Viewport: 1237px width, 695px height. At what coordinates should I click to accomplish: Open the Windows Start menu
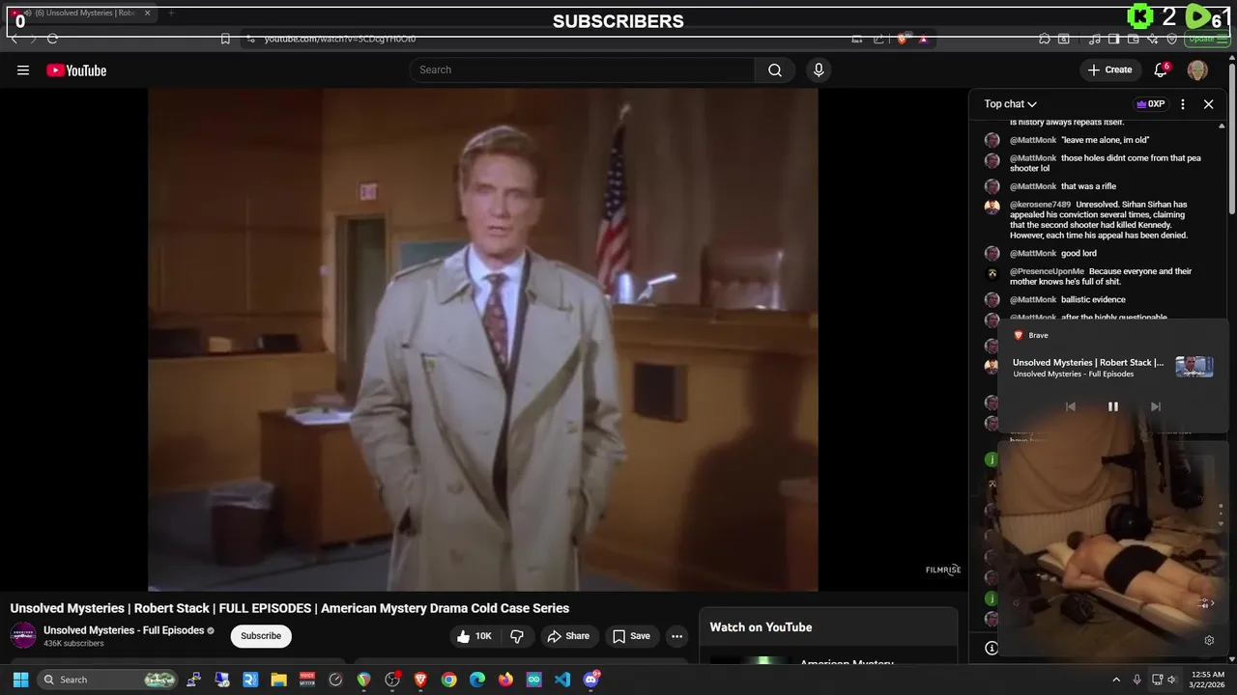[20, 680]
